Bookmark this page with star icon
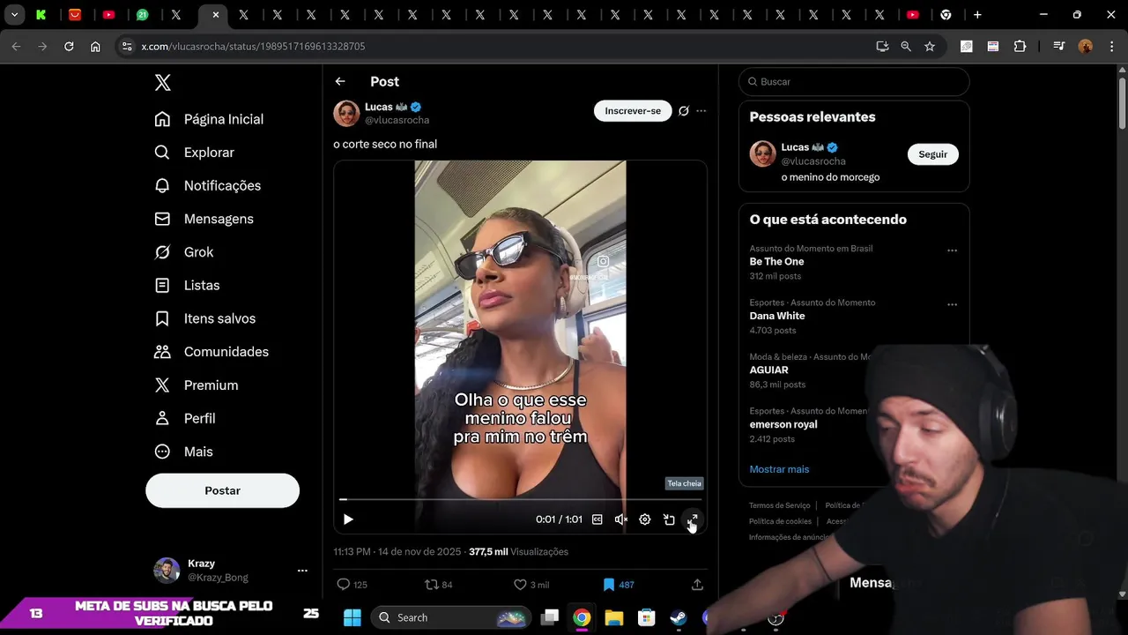 (930, 46)
